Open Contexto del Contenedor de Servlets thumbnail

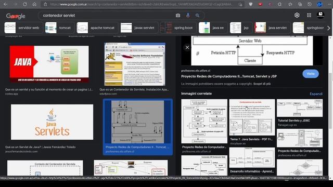45,168
